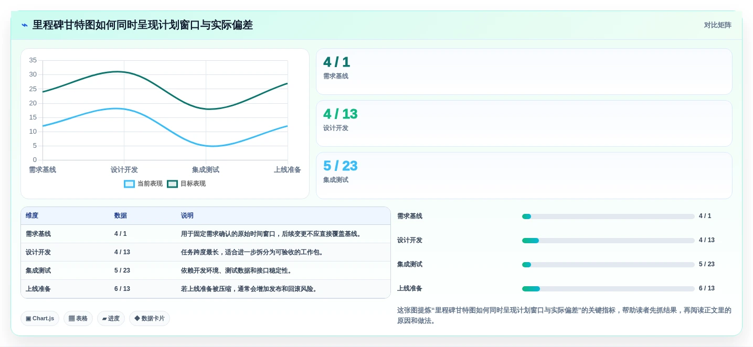The image size is (753, 347).
Task: Click the 需求基线 x-axis label on chart
Action: [x=43, y=170]
